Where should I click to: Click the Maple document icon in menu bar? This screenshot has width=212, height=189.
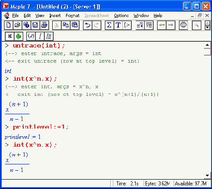point(7,16)
